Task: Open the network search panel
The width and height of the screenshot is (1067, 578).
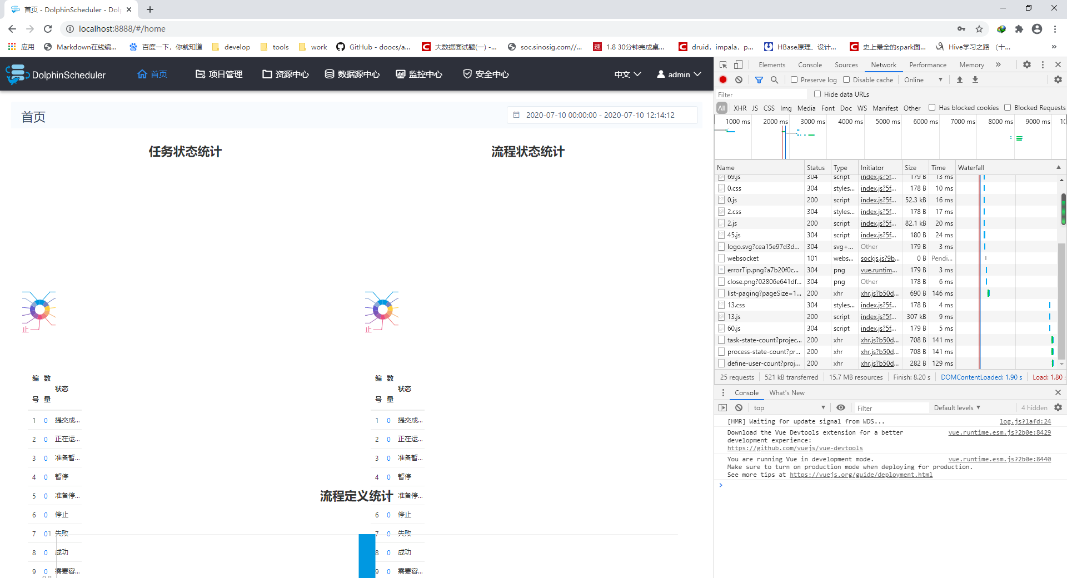Action: [775, 79]
